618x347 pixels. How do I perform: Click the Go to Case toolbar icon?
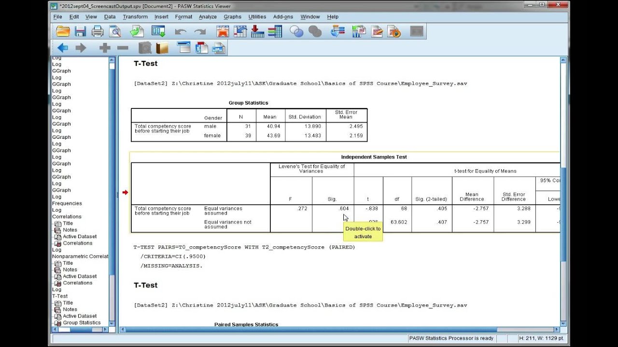[240, 32]
